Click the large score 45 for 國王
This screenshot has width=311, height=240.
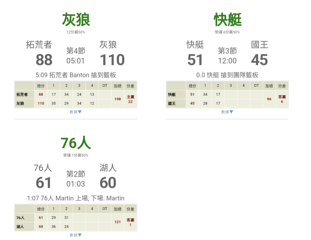(x=259, y=60)
